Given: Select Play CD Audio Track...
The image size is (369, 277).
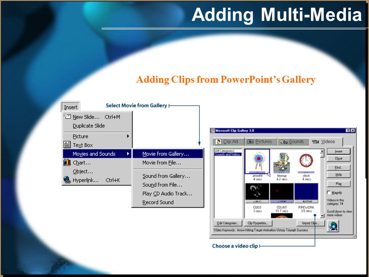Looking at the screenshot, I should coord(168,194).
